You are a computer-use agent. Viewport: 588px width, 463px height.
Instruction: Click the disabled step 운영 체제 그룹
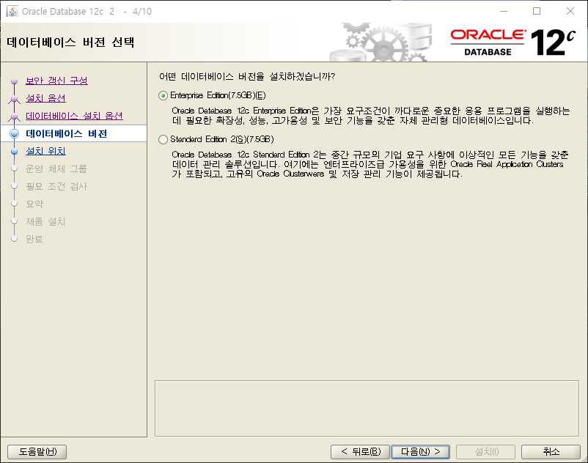pos(56,169)
